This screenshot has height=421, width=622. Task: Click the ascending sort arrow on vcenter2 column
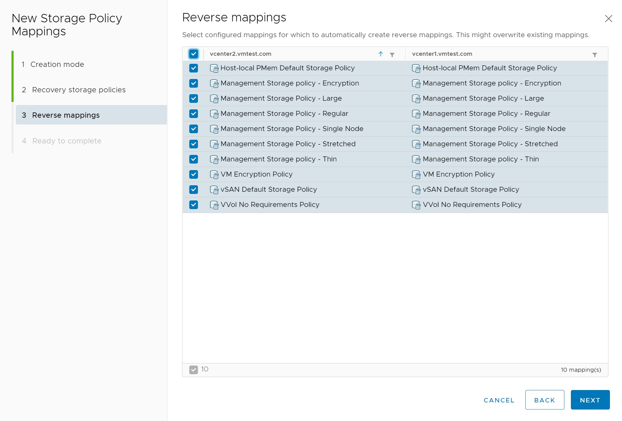point(380,54)
